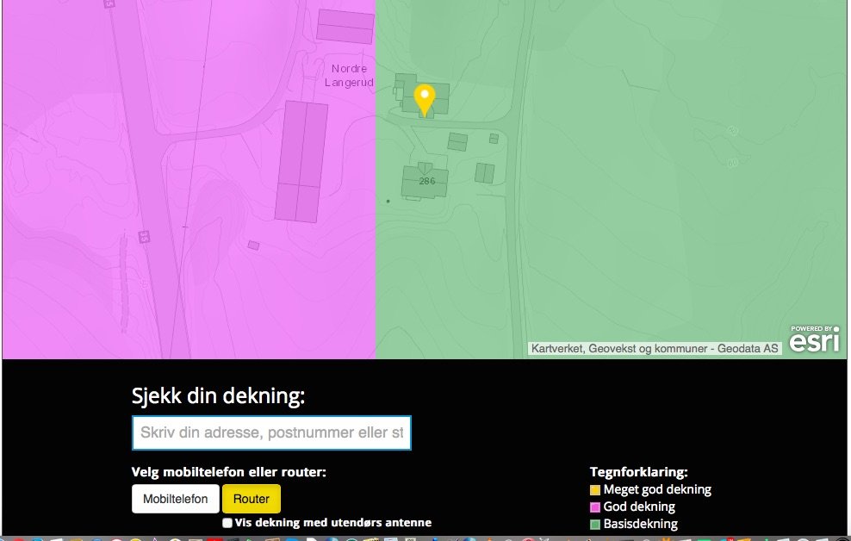Click the God dekning legend label

[x=639, y=507]
